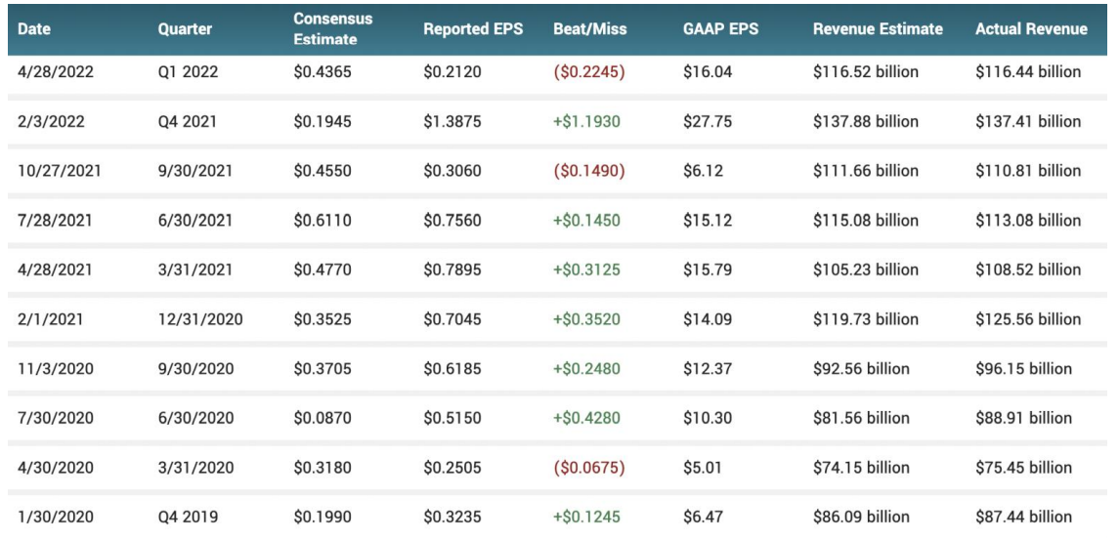Select the $81.56 billion revenue estimate
The image size is (1119, 539).
pos(861,418)
